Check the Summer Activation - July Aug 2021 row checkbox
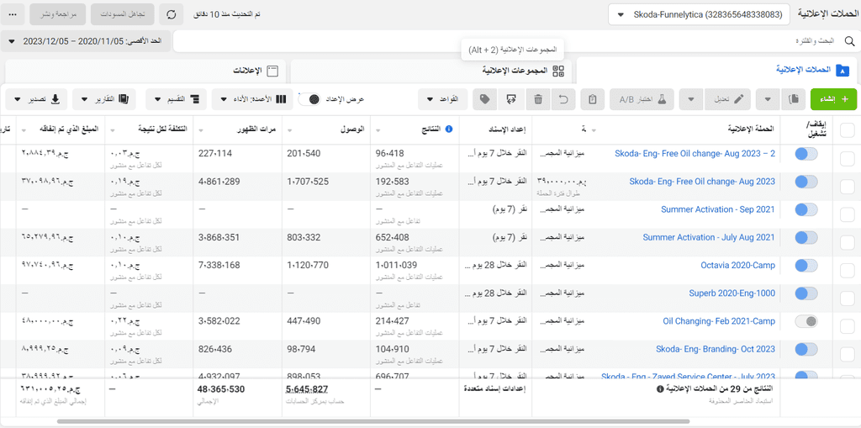 (x=848, y=242)
